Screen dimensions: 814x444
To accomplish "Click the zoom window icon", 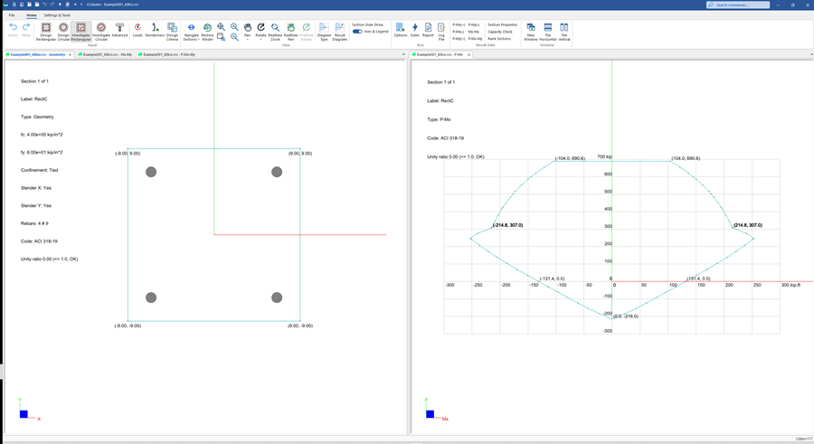I will coord(222,37).
